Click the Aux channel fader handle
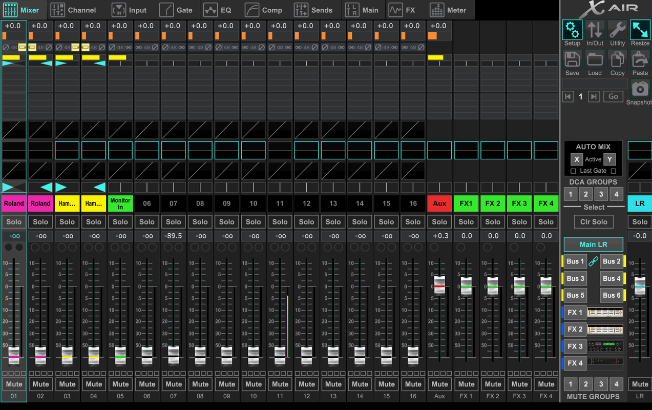The image size is (652, 410). tap(439, 285)
